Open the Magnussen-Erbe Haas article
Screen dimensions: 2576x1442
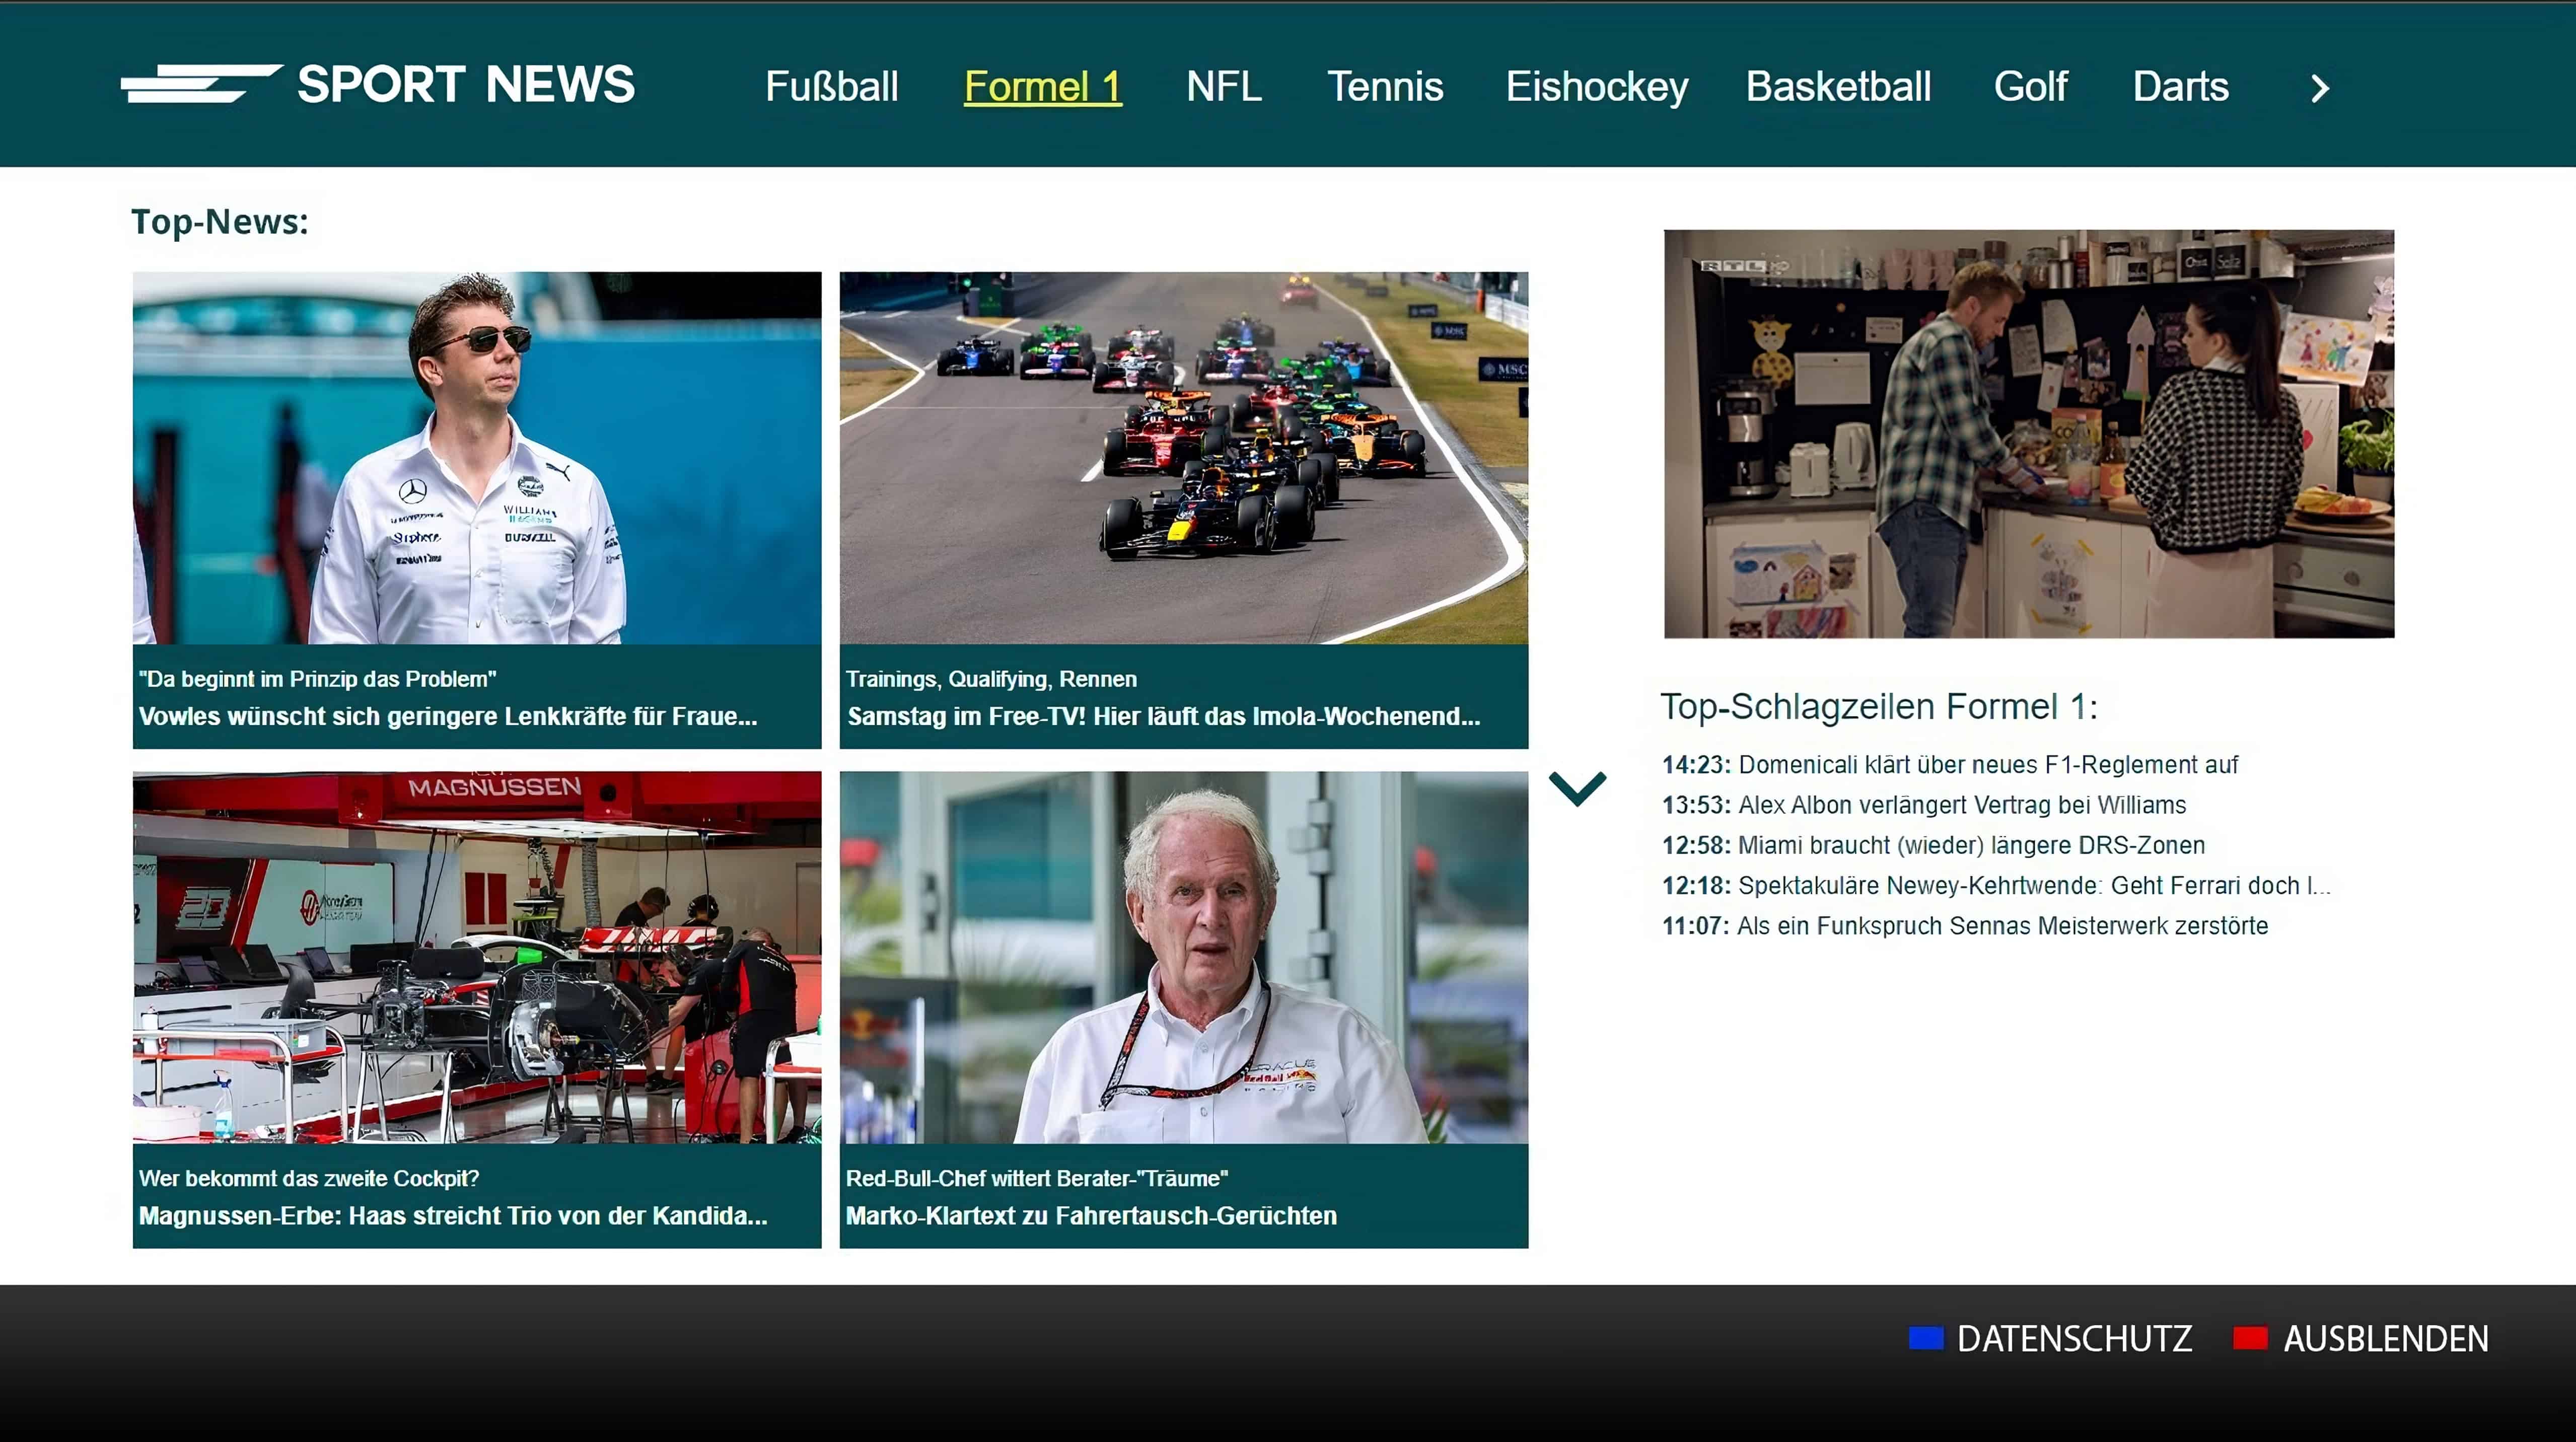(477, 1009)
